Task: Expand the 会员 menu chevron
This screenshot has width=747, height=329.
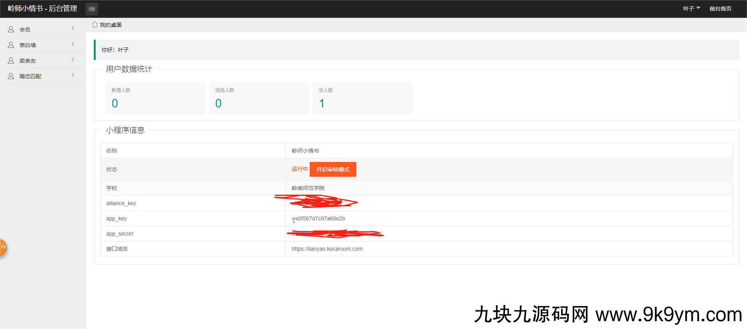Action: tap(73, 29)
